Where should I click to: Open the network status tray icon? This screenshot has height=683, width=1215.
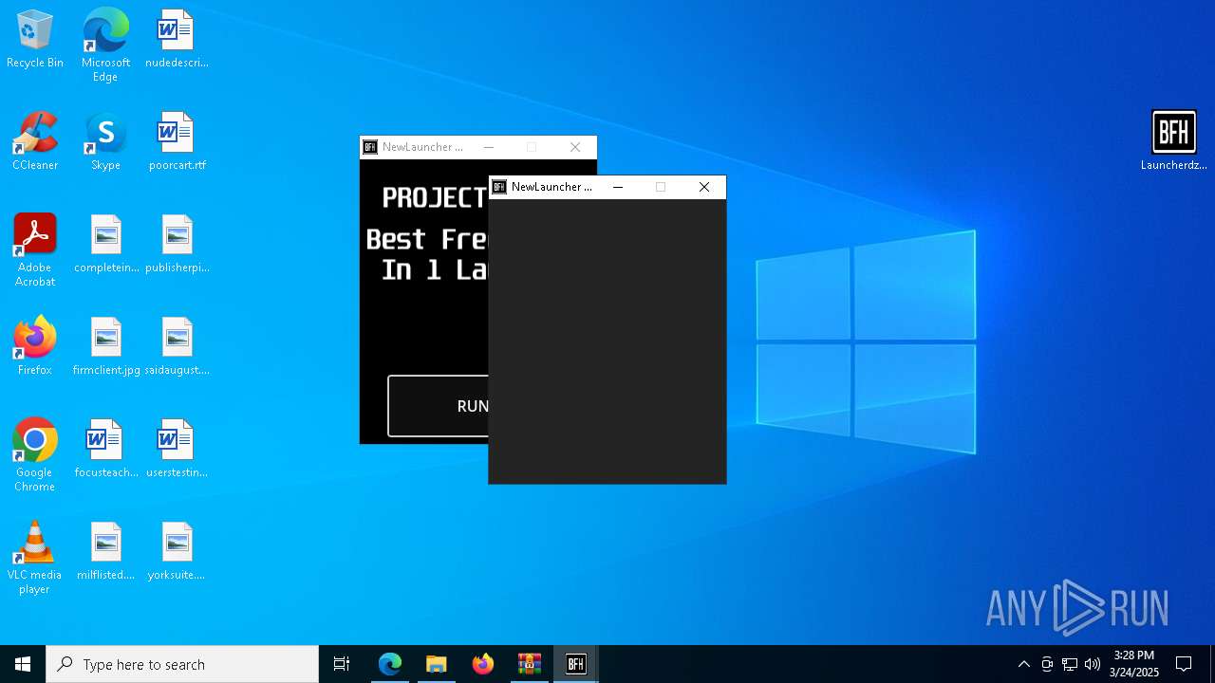(x=1070, y=664)
